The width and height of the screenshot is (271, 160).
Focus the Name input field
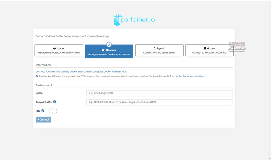pyautogui.click(x=159, y=93)
